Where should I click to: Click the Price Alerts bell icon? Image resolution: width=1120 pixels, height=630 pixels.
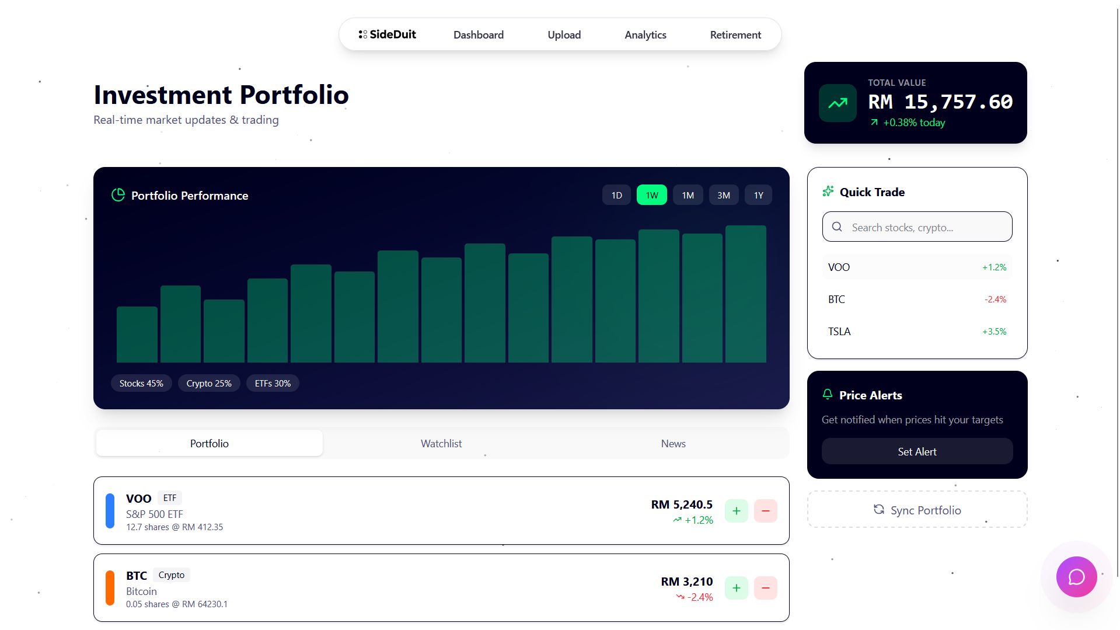tap(828, 395)
